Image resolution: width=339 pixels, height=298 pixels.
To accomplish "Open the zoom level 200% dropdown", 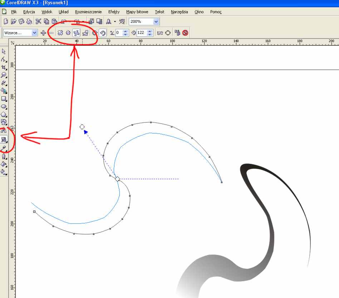I will pos(156,22).
